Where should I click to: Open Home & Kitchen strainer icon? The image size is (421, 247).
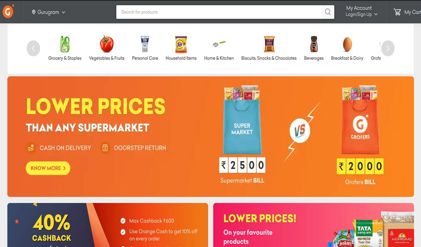(219, 44)
